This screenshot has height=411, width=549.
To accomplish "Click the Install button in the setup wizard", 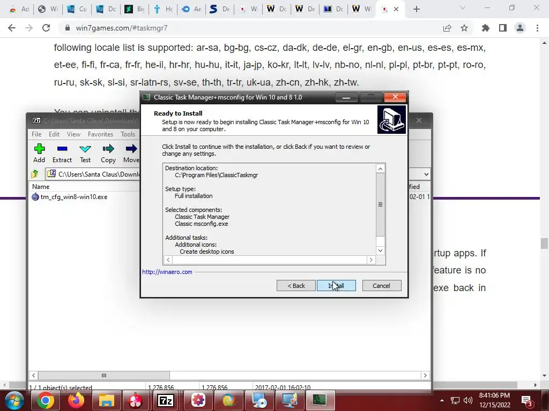I will tap(336, 286).
